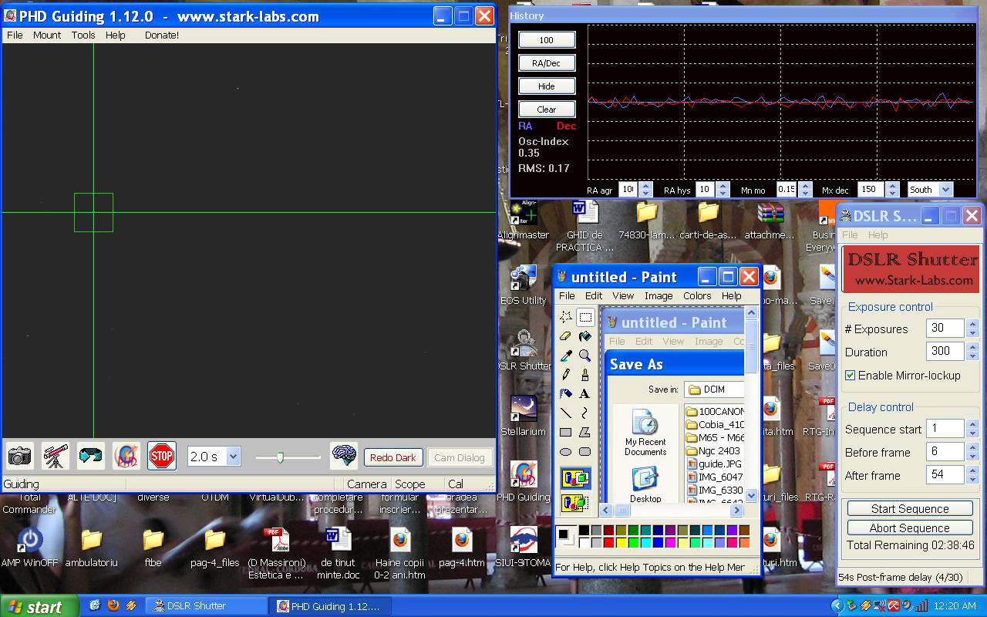This screenshot has width=987, height=617.
Task: Click the red STOP sign button
Action: tap(162, 457)
